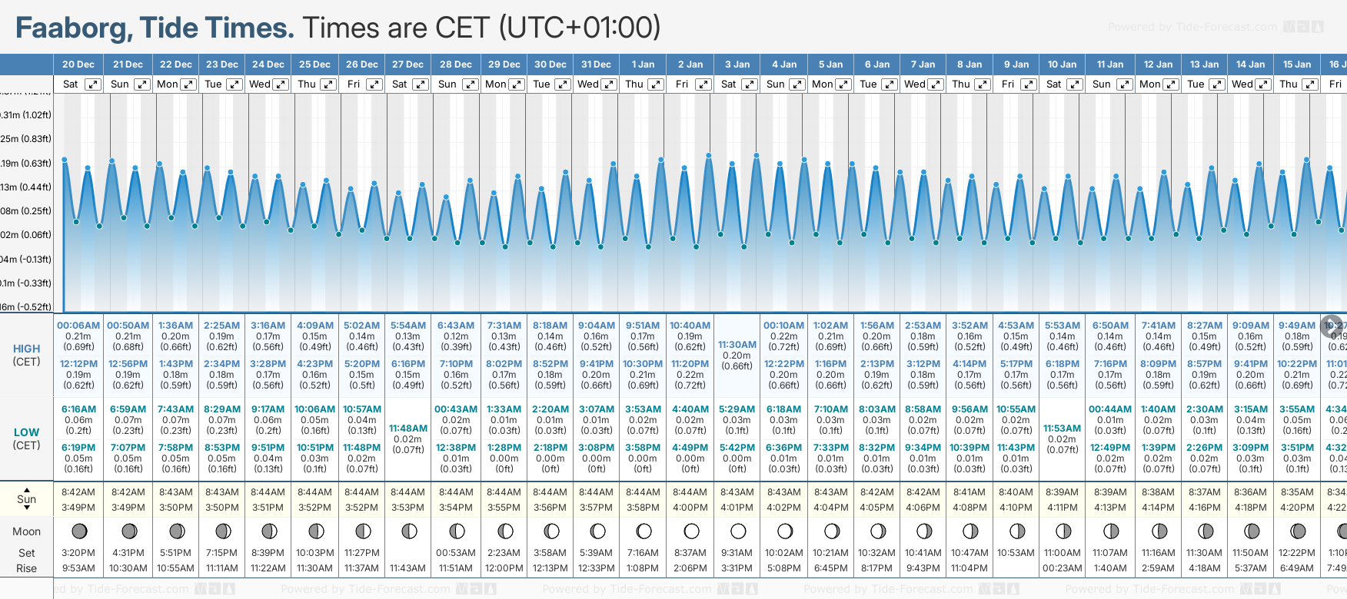This screenshot has height=599, width=1347.
Task: Click expand arrows icon for Wed 7 Jan
Action: point(936,84)
